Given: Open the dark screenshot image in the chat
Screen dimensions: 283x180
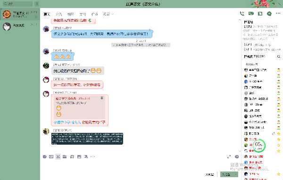Looking at the screenshot, I should (x=87, y=139).
